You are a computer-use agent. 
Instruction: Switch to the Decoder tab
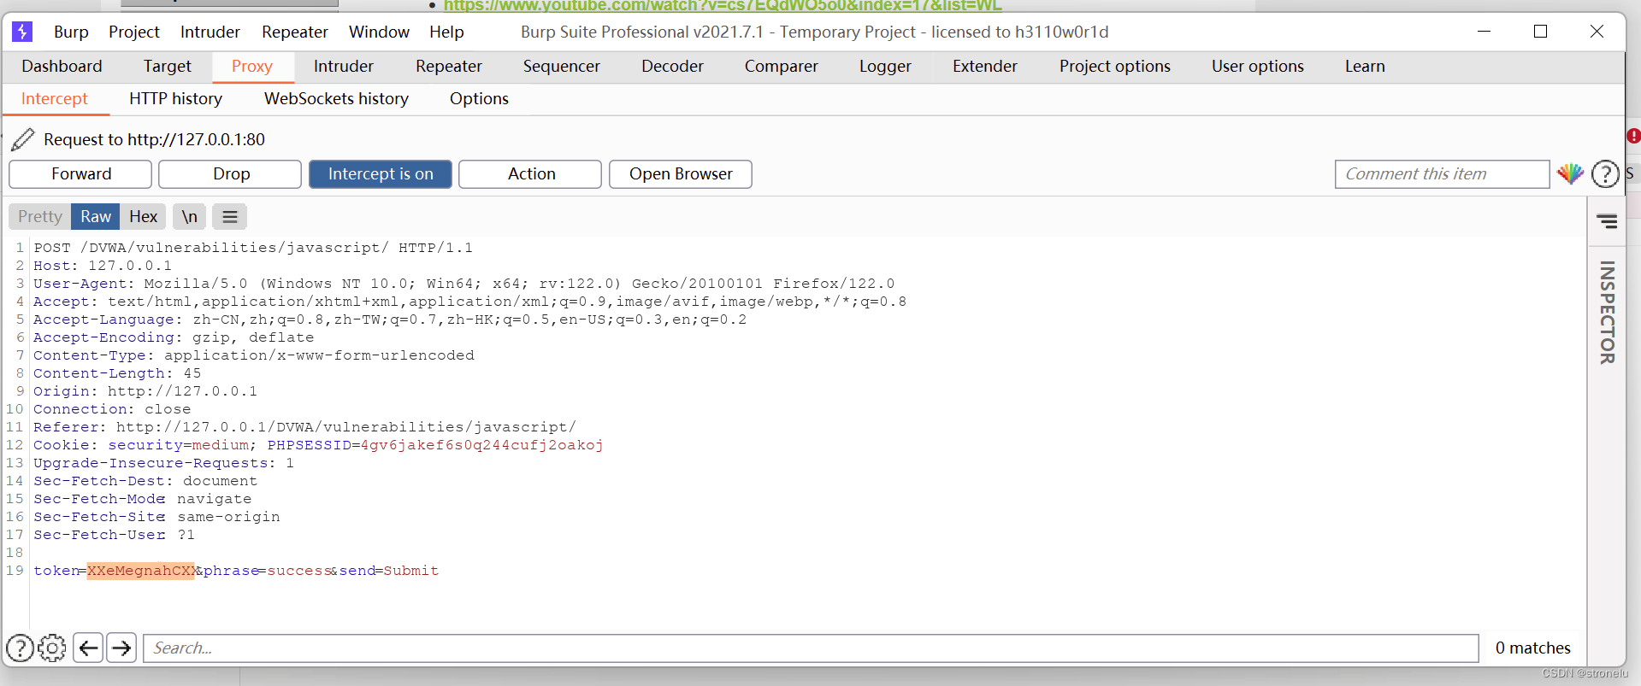point(673,67)
